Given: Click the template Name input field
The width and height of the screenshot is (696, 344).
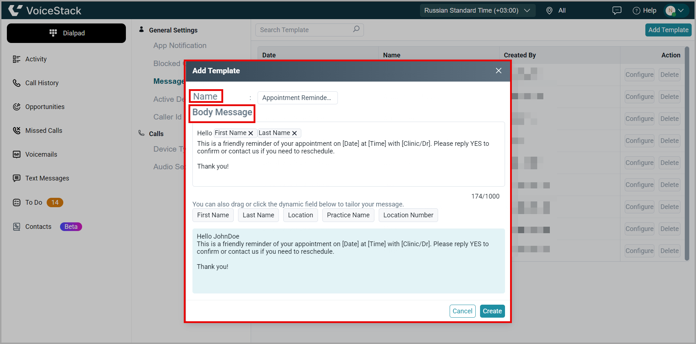Looking at the screenshot, I should coord(298,98).
